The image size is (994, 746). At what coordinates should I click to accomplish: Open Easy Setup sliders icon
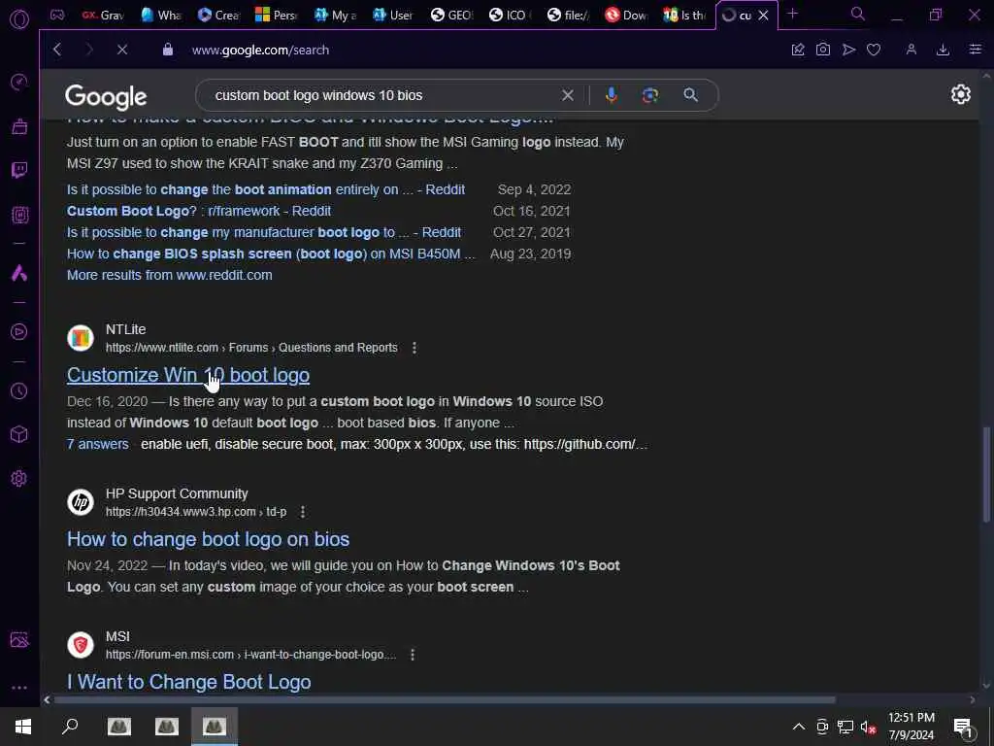(976, 50)
